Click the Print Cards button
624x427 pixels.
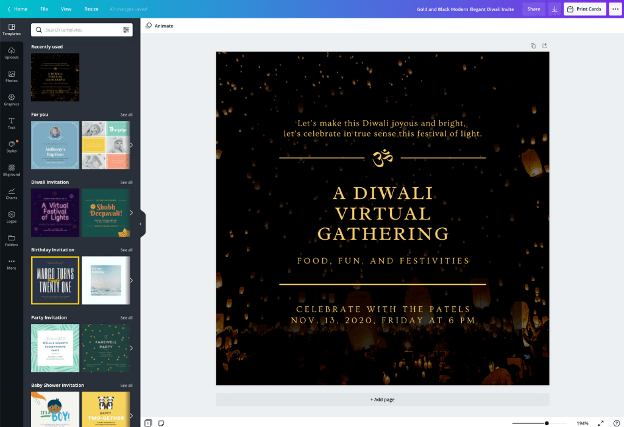(x=584, y=9)
